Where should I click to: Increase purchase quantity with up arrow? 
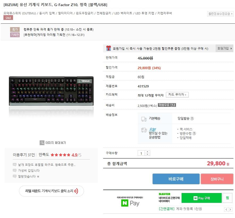tap(147, 152)
